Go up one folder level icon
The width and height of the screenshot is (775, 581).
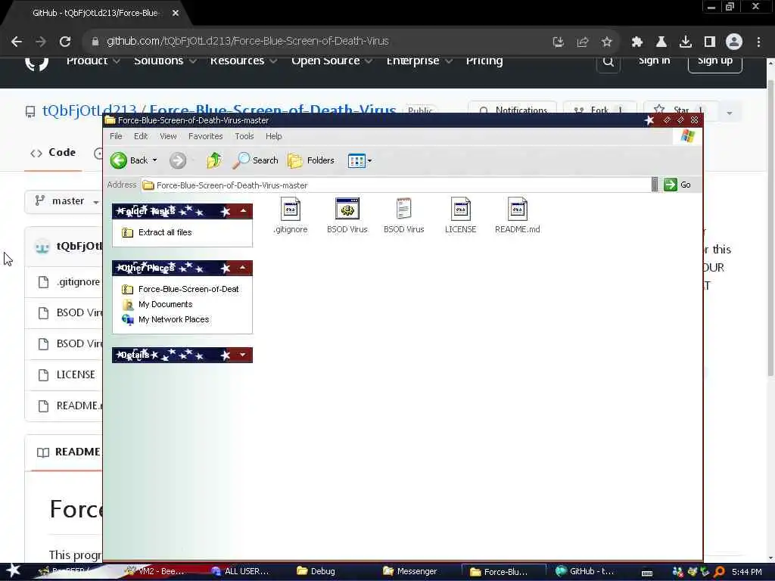pyautogui.click(x=214, y=160)
